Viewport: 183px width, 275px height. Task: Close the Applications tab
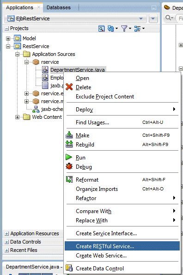tap(39, 7)
